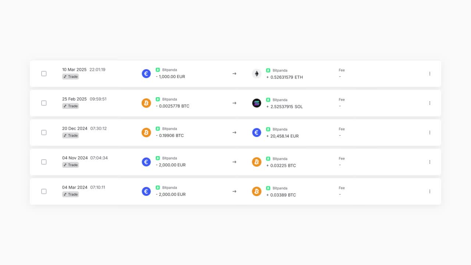The image size is (471, 265).
Task: Click the Euro coin icon beside - 1,000.00 EUR
Action: pos(146,74)
